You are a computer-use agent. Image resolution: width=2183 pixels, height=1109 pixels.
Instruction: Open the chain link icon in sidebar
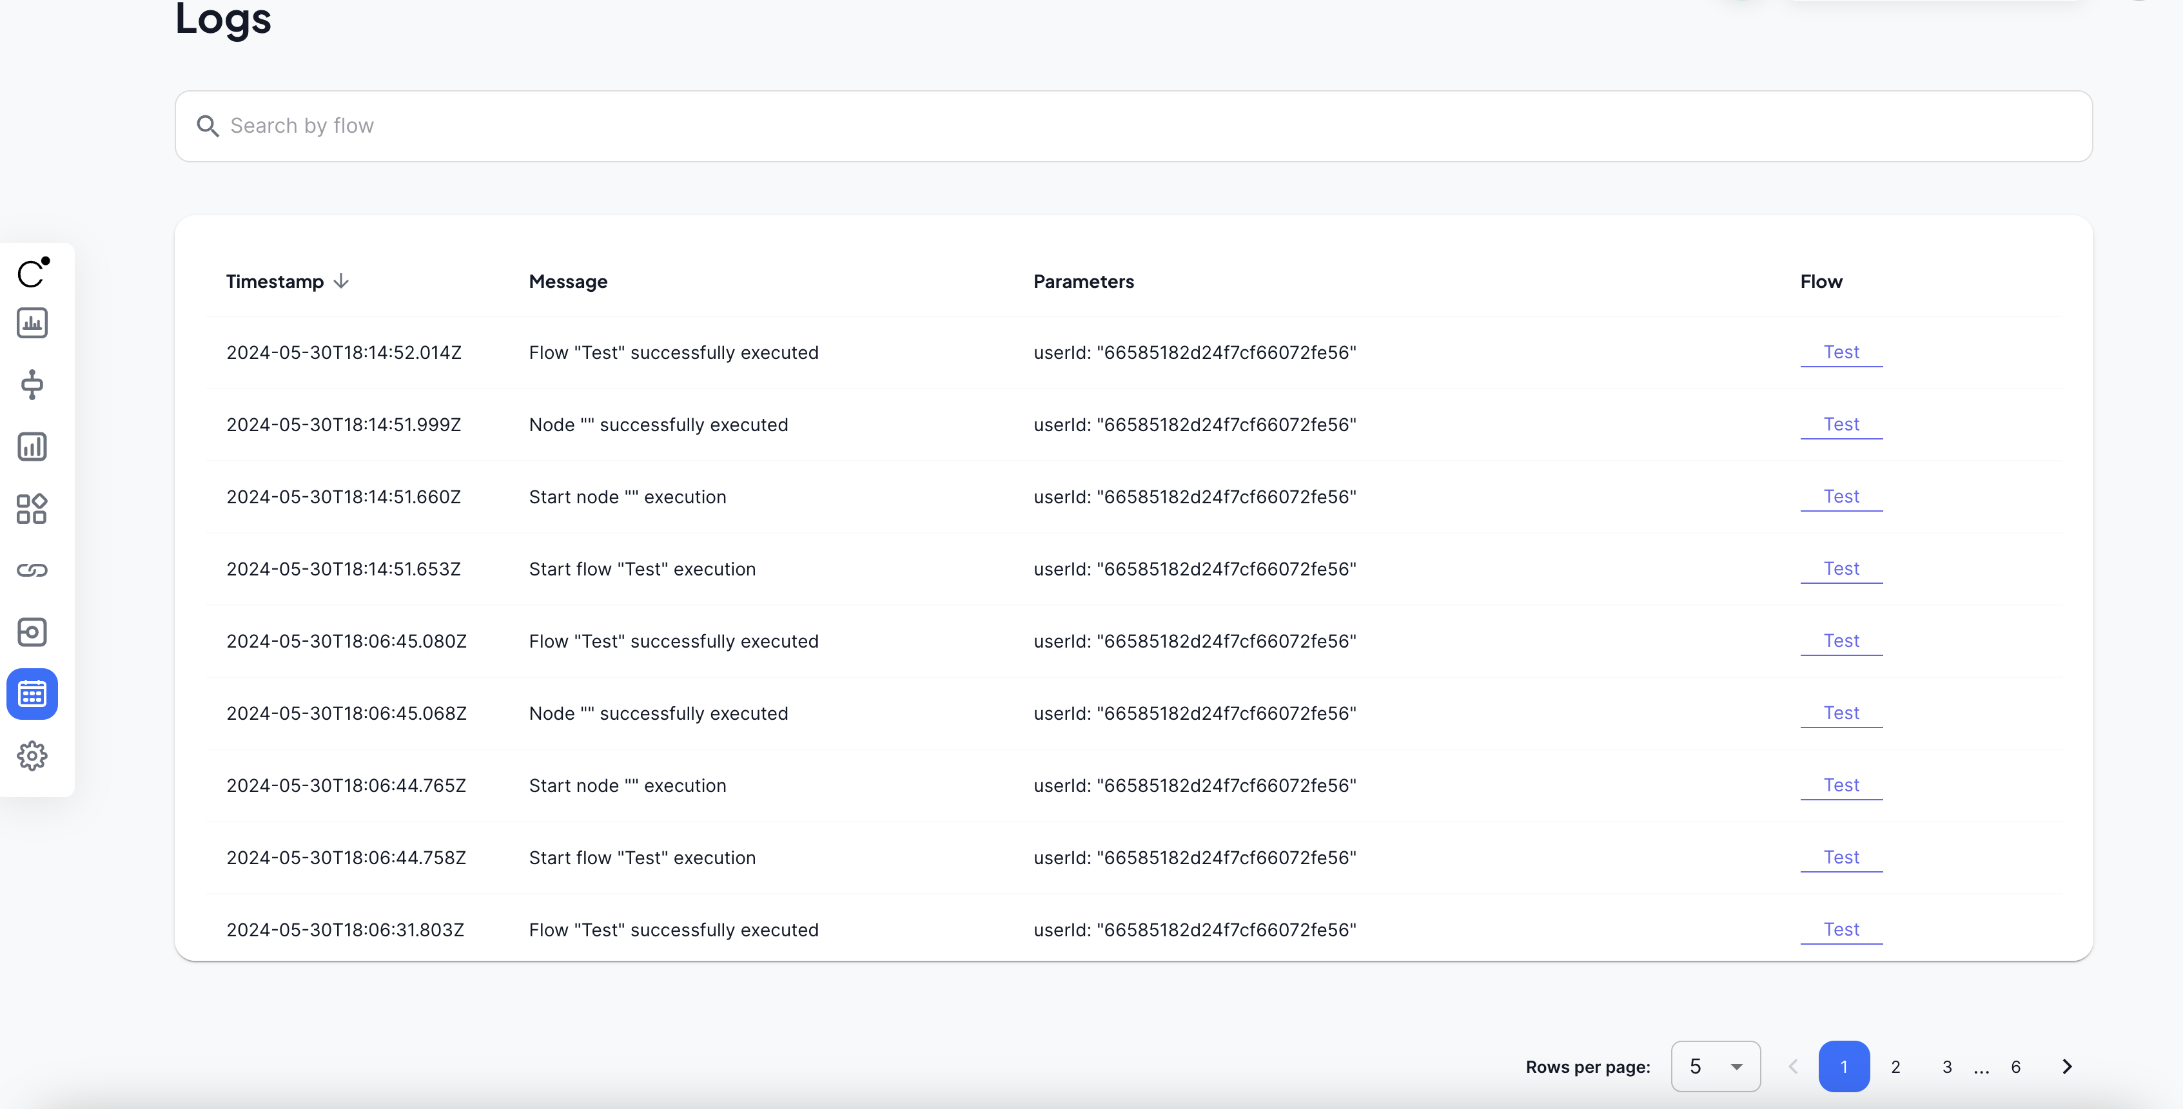[32, 570]
